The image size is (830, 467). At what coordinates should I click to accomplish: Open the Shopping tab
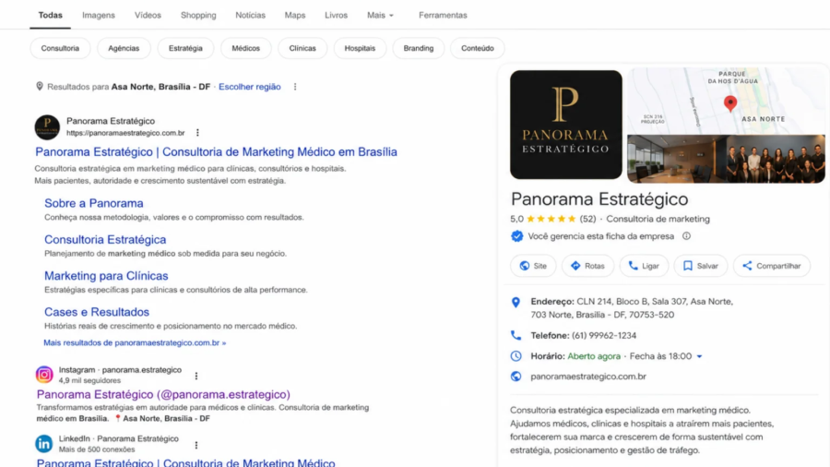pyautogui.click(x=198, y=16)
